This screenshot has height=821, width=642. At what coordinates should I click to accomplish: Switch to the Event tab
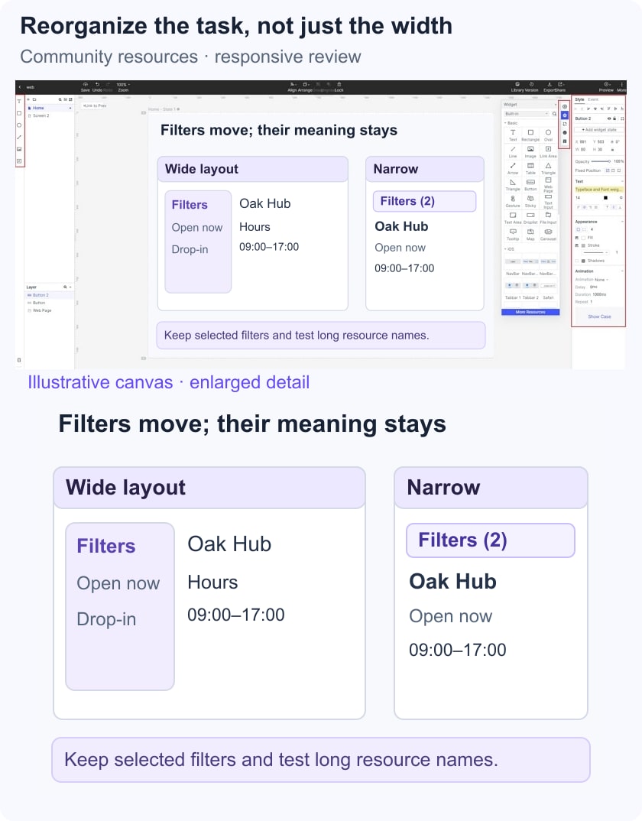(593, 99)
